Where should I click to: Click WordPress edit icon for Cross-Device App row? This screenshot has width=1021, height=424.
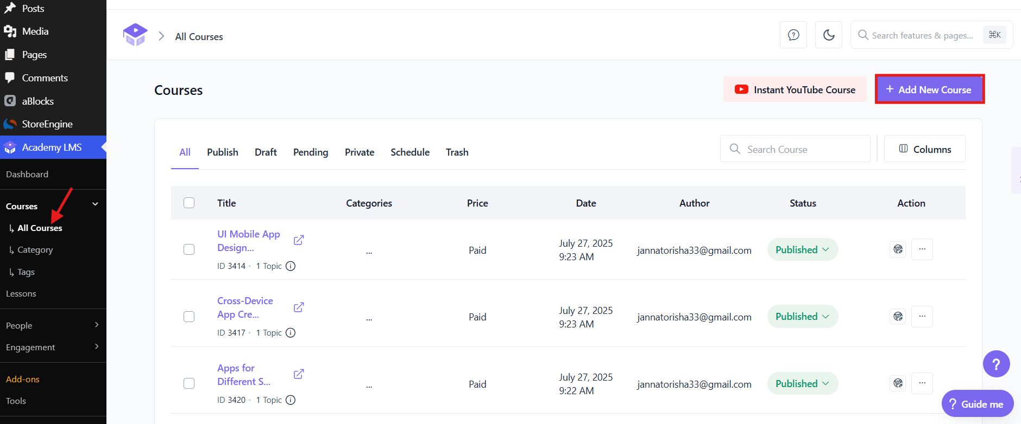(x=898, y=316)
